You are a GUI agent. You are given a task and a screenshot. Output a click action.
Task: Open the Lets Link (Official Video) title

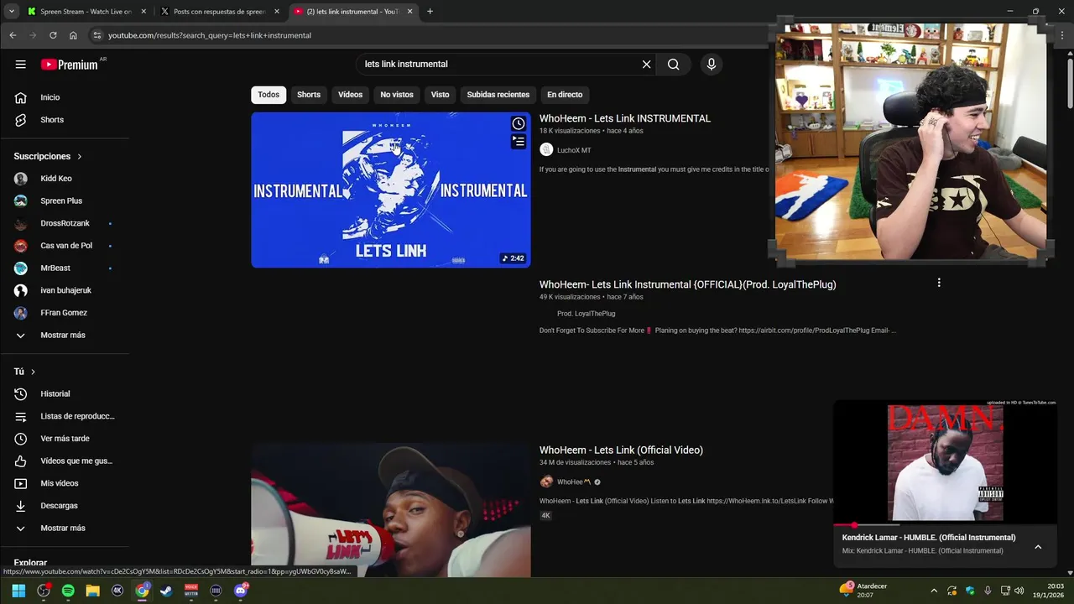[621, 450]
